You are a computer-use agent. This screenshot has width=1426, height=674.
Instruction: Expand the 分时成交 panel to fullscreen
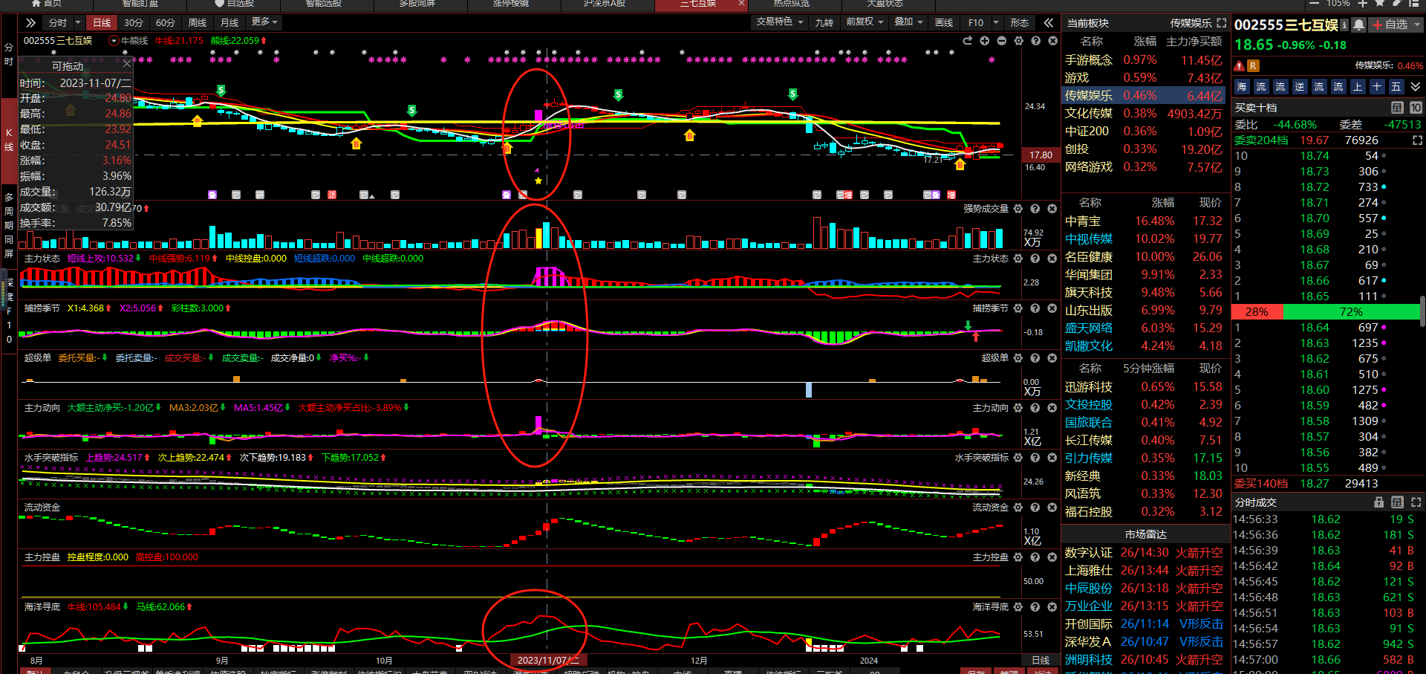pos(1416,502)
